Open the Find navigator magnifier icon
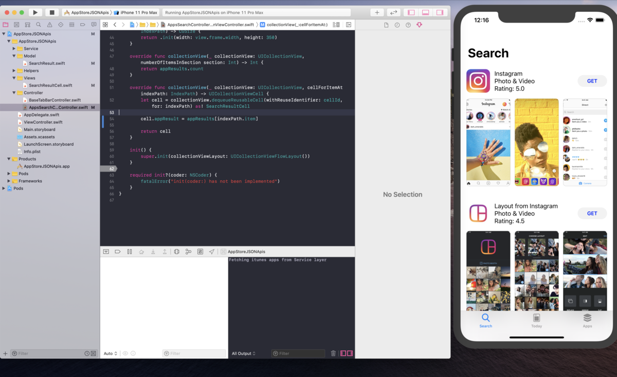Screen dimensions: 617x377 pyautogui.click(x=39, y=24)
